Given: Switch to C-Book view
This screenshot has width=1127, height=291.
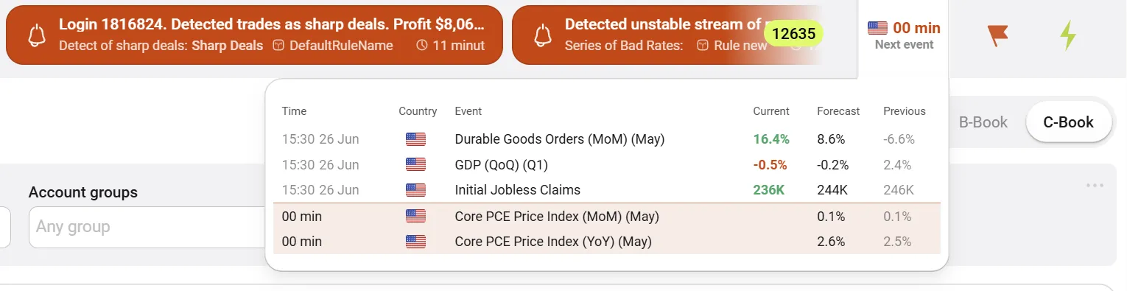Looking at the screenshot, I should [1068, 122].
